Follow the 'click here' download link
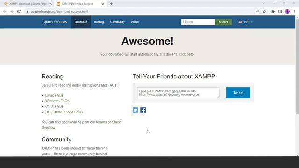Screen dimensions: 299x168 [186, 54]
